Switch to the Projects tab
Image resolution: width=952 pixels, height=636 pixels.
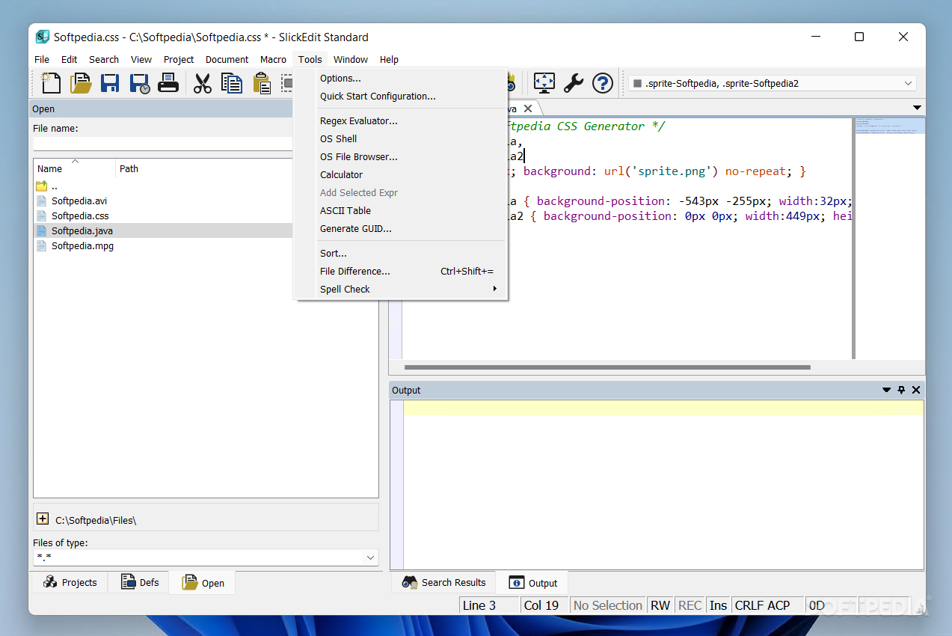pos(70,582)
